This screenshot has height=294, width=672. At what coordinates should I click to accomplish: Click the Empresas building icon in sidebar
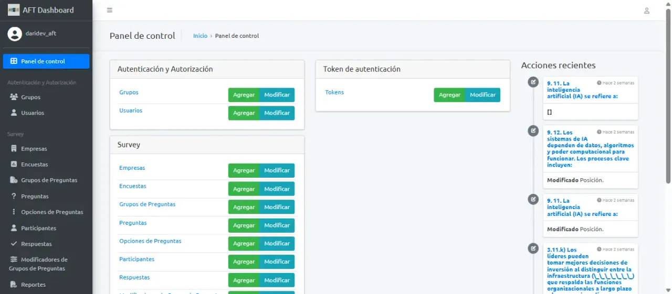point(14,149)
